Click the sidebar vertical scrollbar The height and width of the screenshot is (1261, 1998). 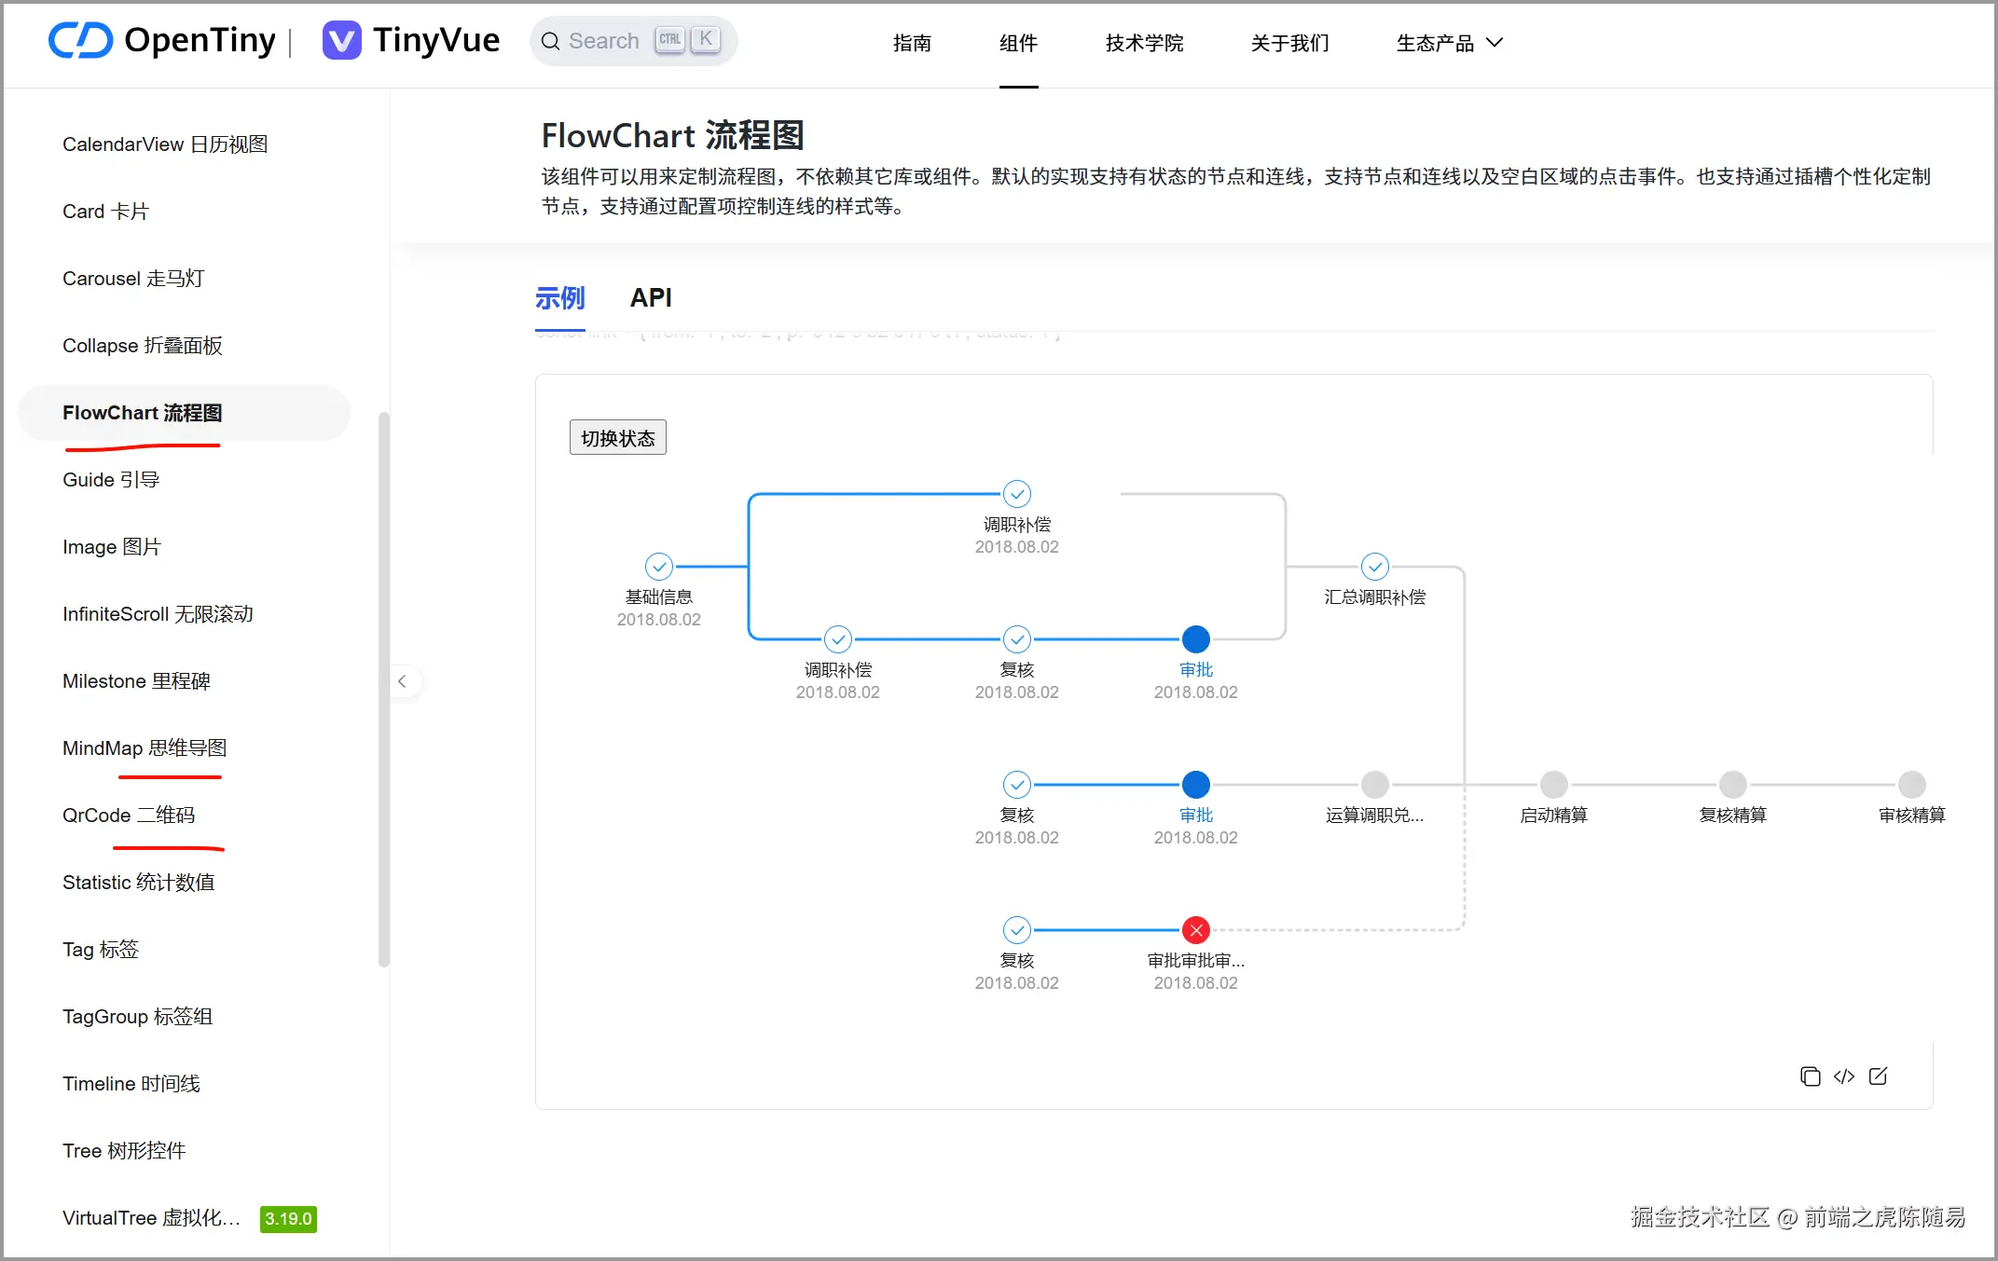[x=383, y=690]
